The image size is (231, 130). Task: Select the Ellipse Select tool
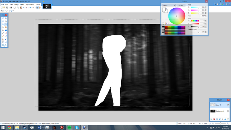point(3,24)
